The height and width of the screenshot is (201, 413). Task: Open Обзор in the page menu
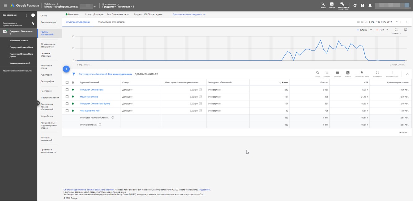pyautogui.click(x=44, y=16)
